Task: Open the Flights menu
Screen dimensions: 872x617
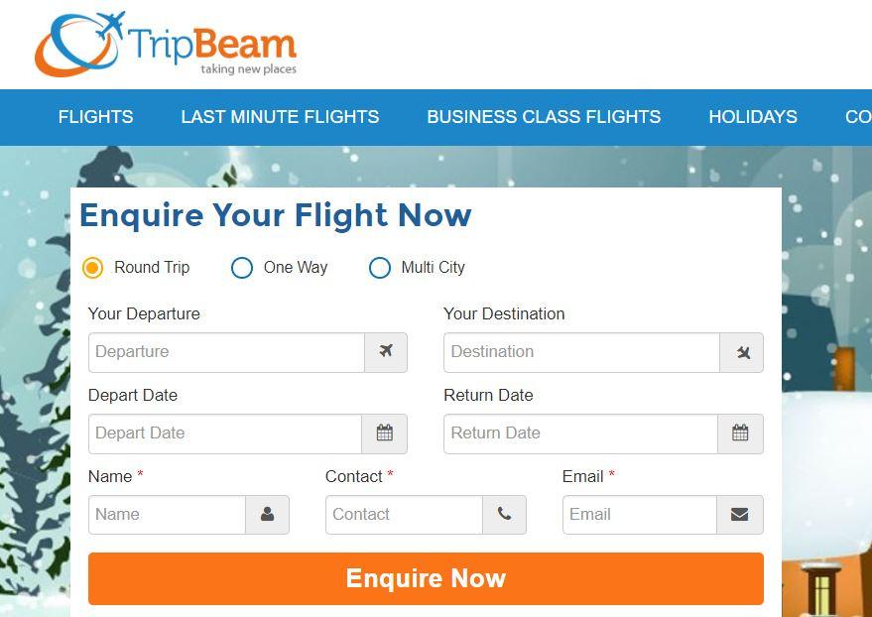Action: 95,117
